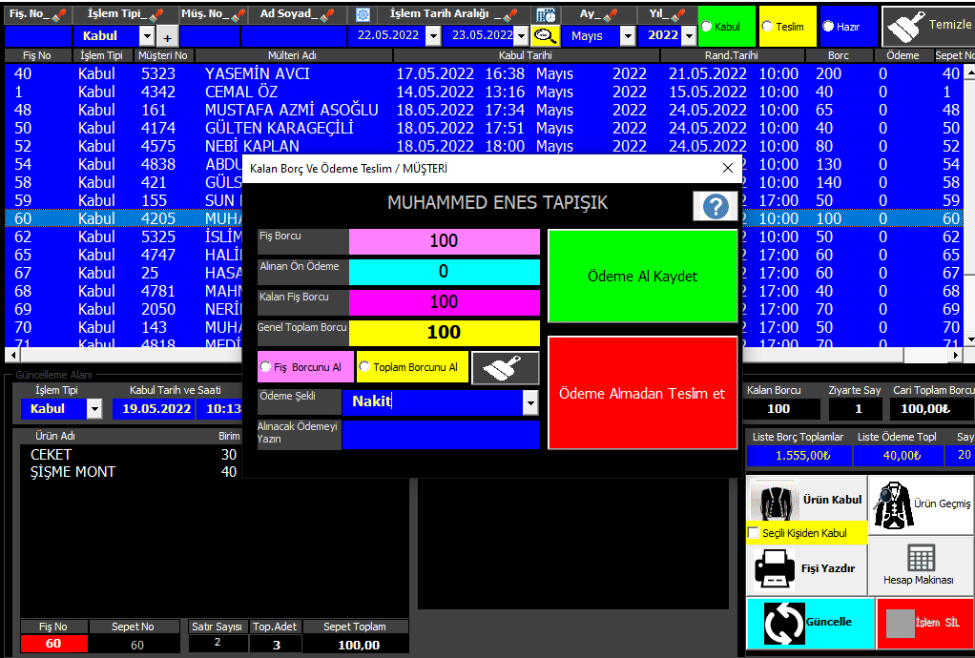This screenshot has width=975, height=658.
Task: Enable the Seçili Kişiden Kabul checkbox
Action: pos(754,533)
